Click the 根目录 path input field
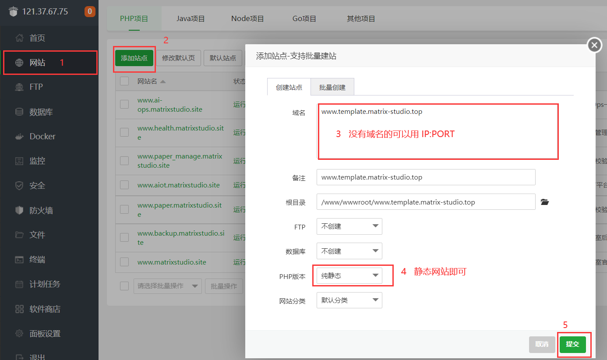The image size is (607, 360). pos(426,202)
